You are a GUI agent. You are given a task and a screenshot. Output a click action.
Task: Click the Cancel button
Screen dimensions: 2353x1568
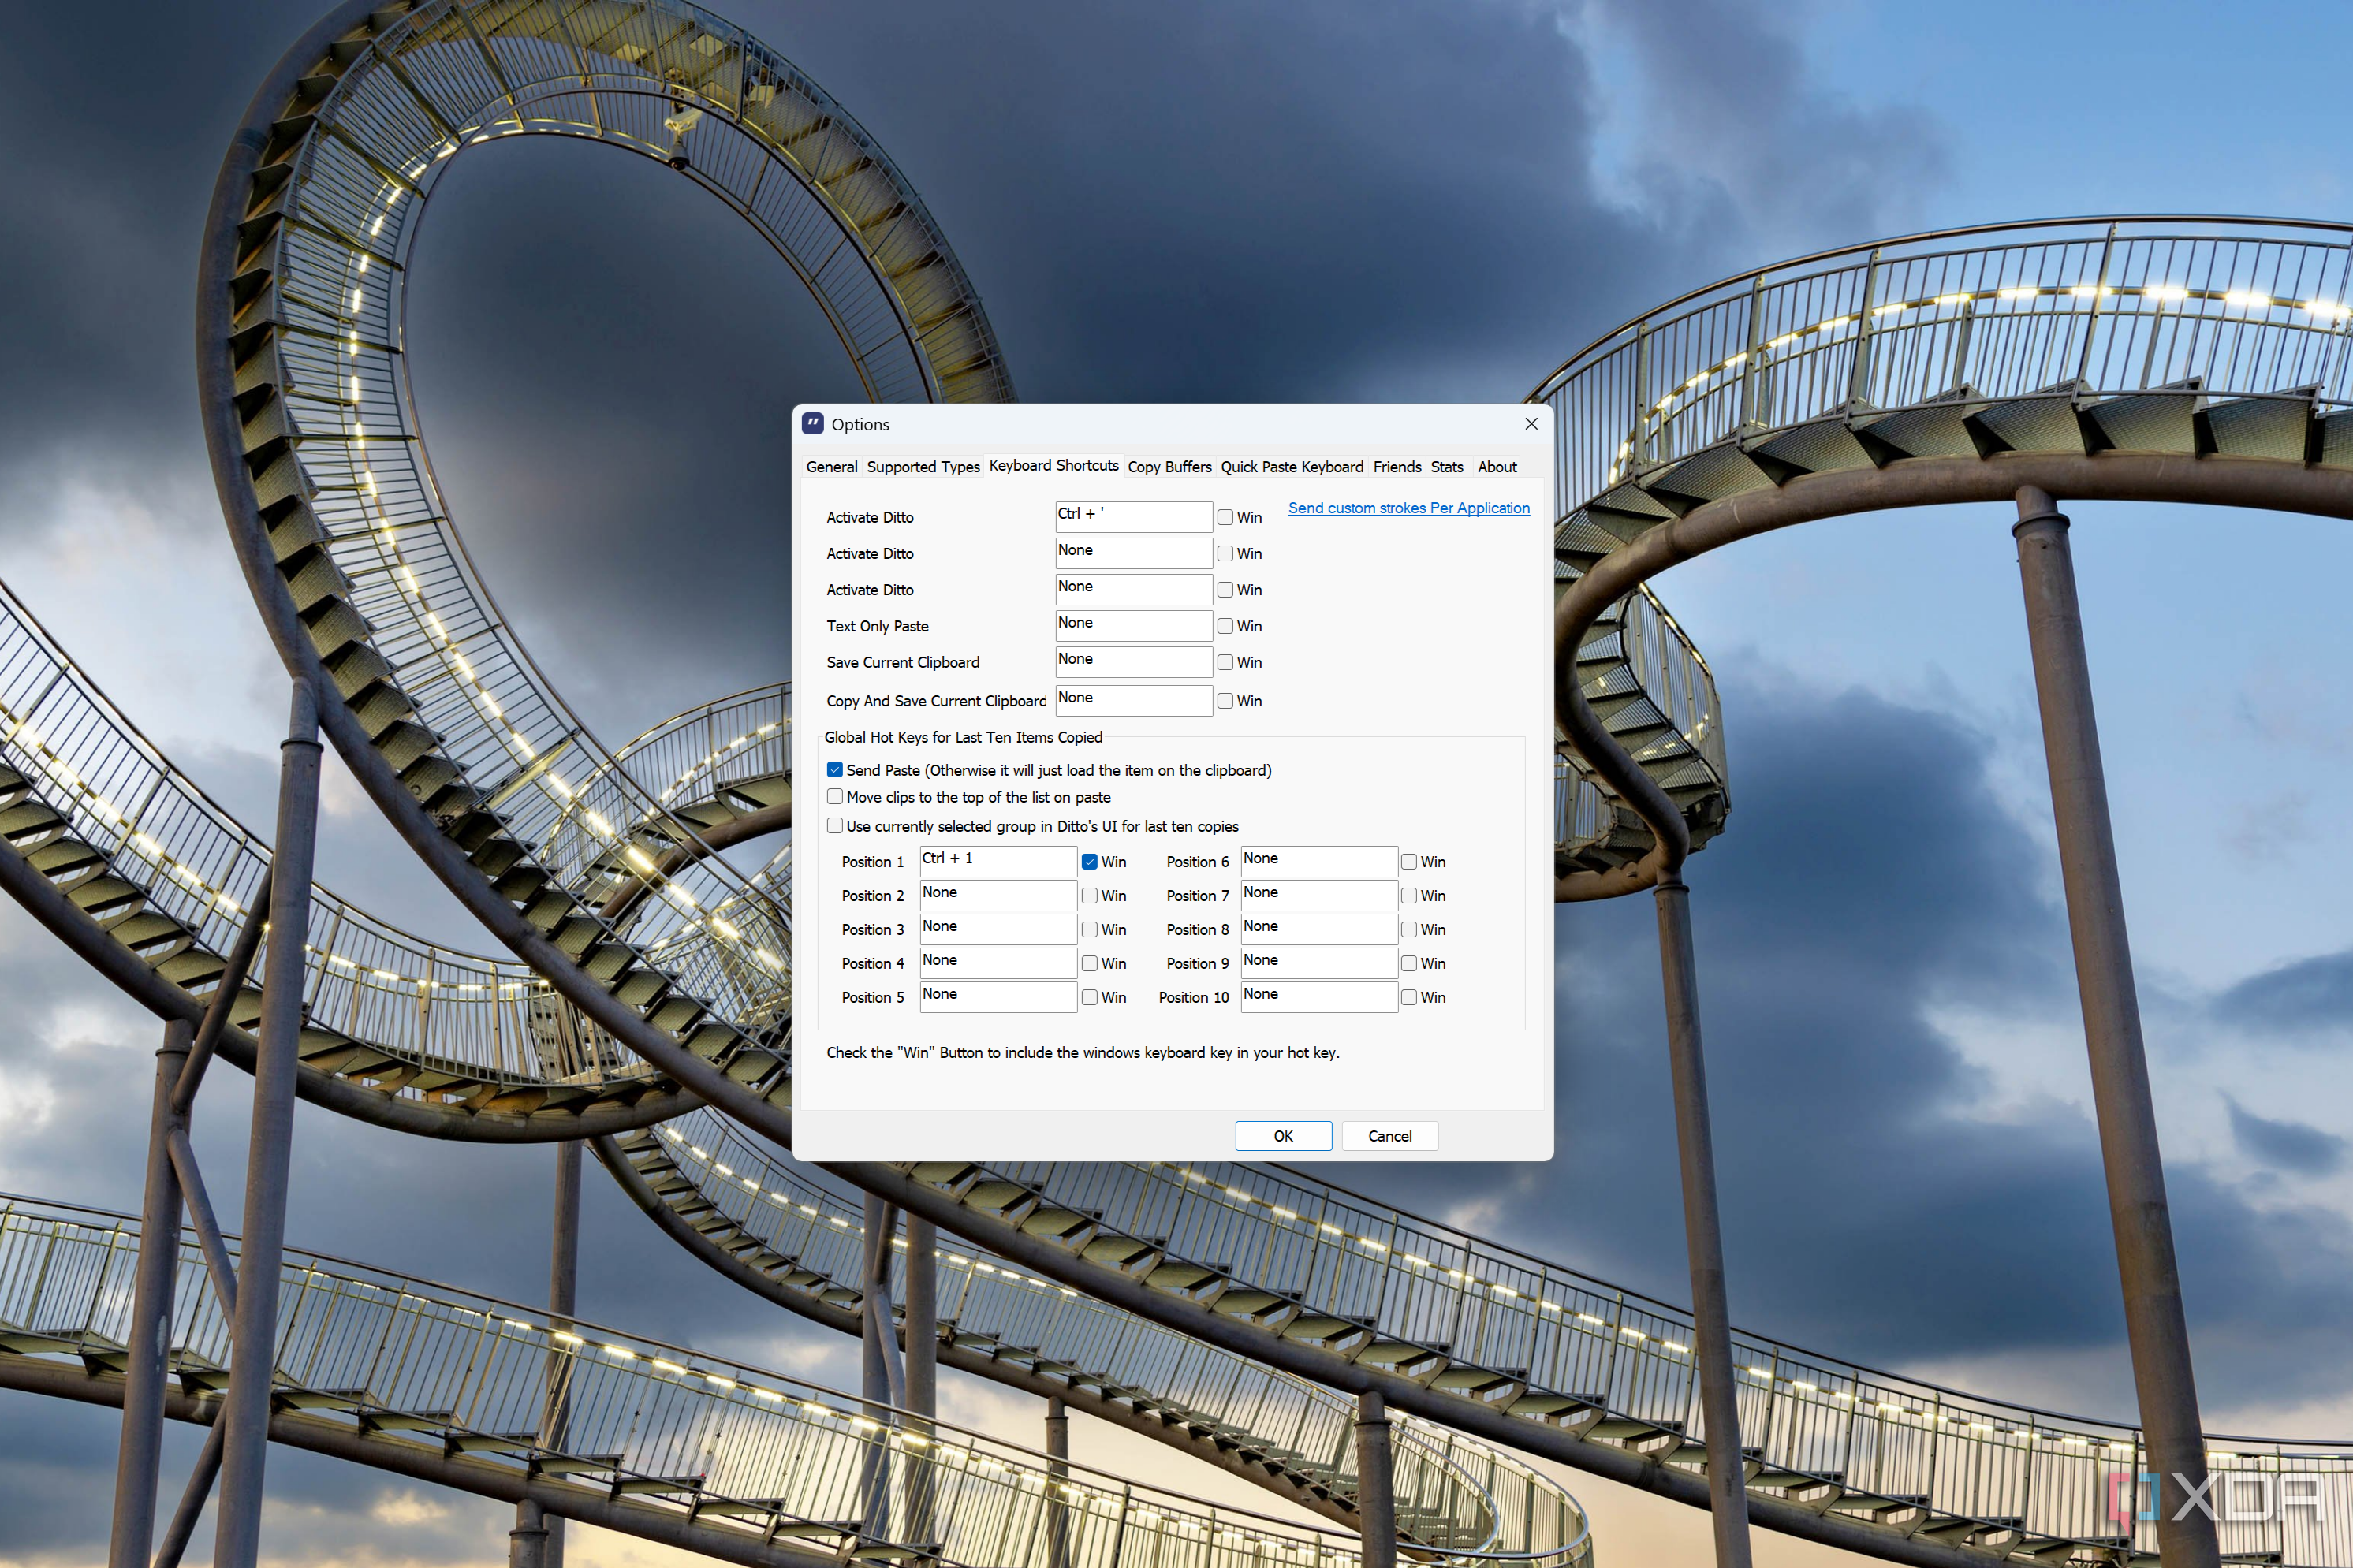[1390, 1136]
